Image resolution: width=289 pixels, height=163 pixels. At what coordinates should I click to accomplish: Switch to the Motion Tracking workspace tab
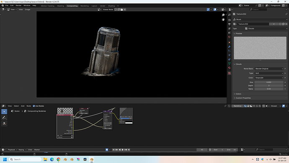click(x=48, y=6)
